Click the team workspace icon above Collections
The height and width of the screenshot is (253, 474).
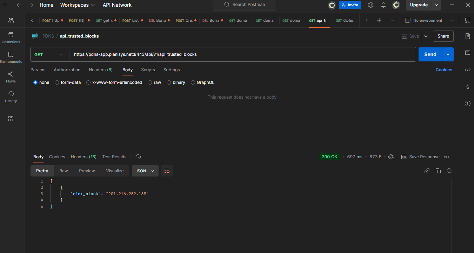point(11,20)
